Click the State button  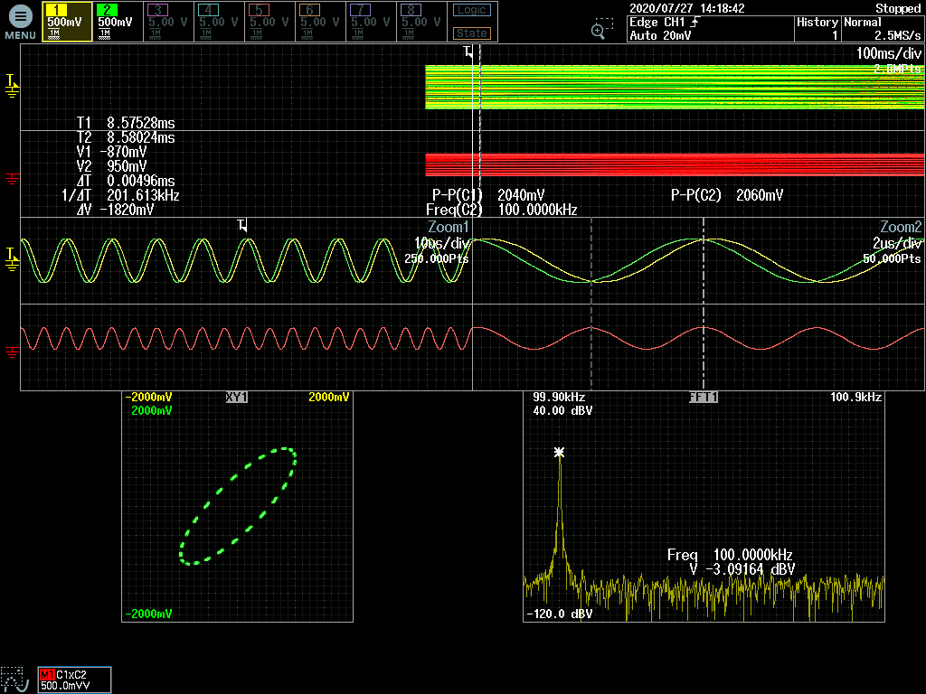coord(472,33)
